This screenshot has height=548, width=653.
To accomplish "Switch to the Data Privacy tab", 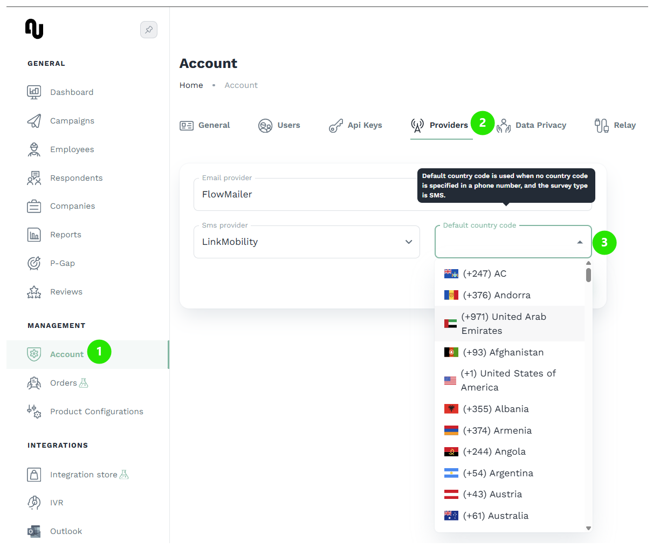I will click(x=540, y=125).
